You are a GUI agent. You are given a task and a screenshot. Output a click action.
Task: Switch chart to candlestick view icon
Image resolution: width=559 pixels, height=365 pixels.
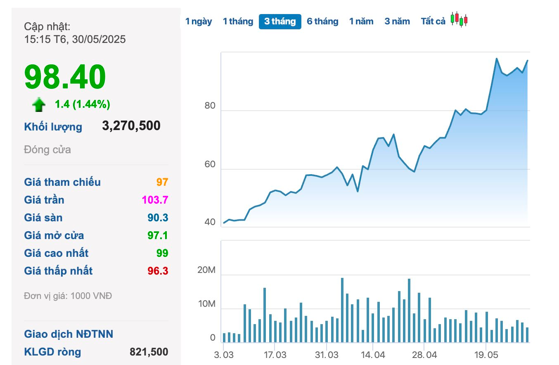[459, 19]
